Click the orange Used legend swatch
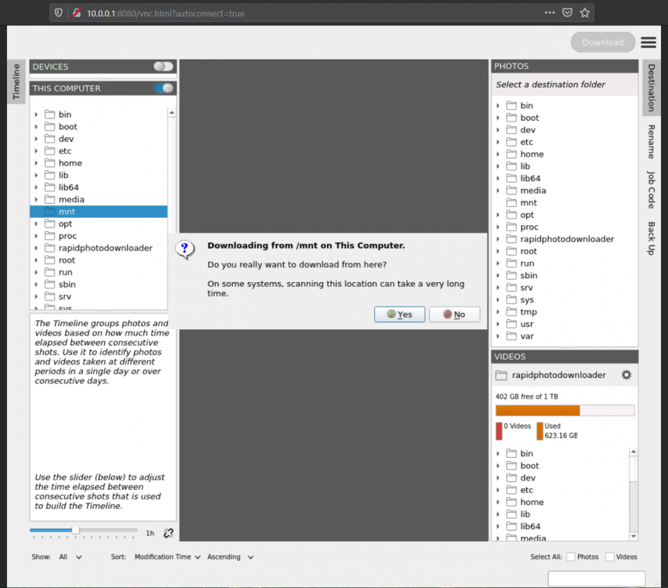The image size is (668, 588). (539, 430)
